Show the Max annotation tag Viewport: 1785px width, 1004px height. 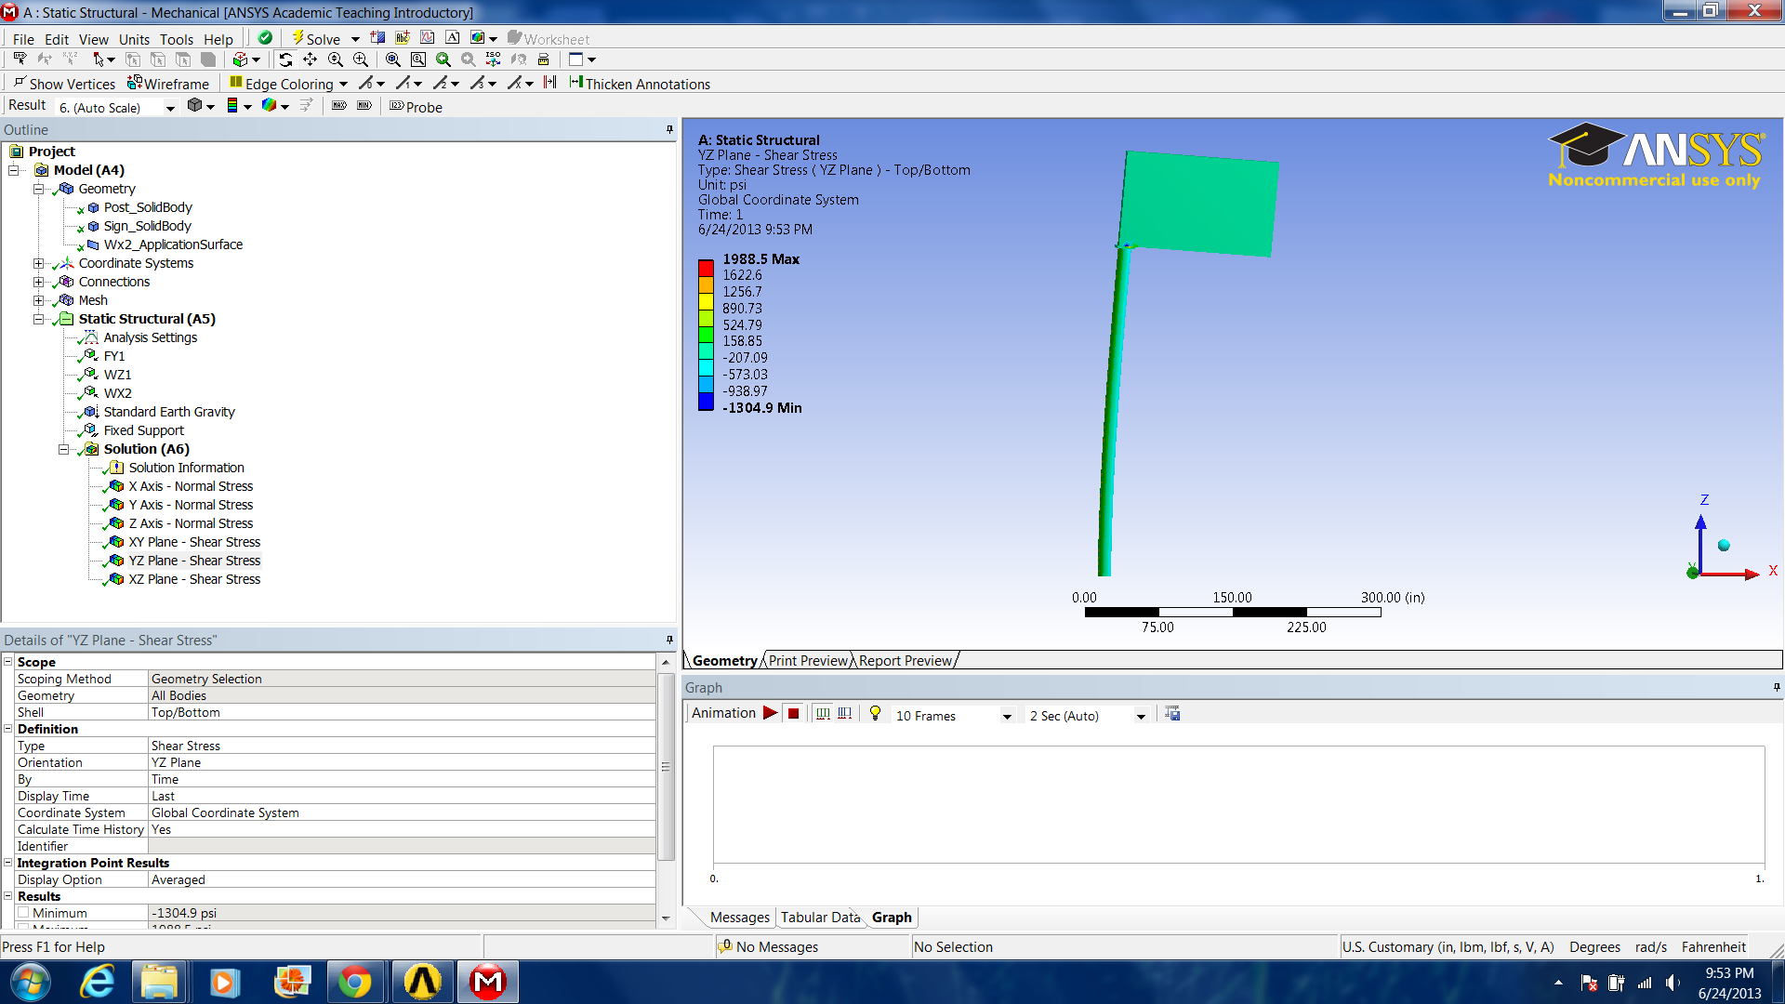point(339,106)
